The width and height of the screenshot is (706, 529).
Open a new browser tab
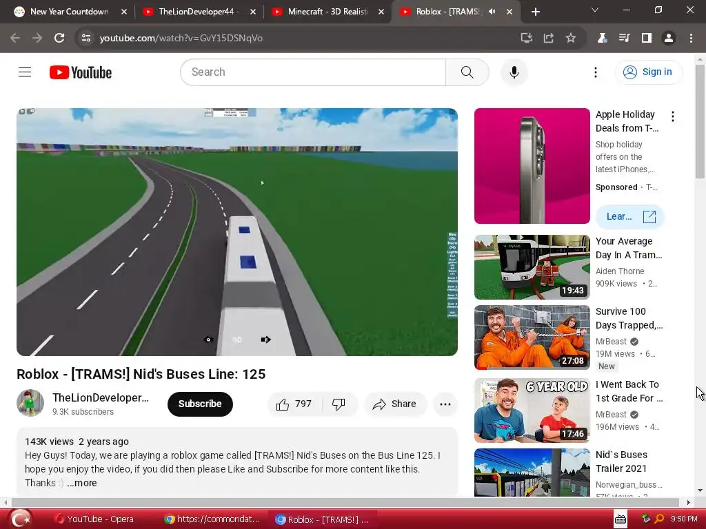coord(535,12)
